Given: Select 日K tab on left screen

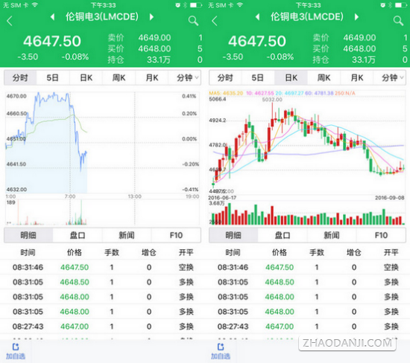Looking at the screenshot, I should click(86, 78).
